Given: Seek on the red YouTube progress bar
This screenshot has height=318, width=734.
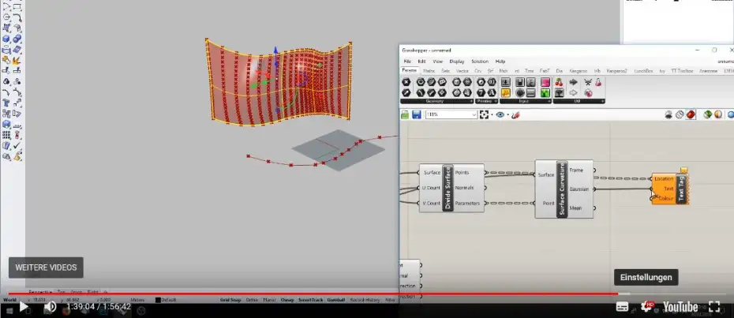Looking at the screenshot, I should pyautogui.click(x=313, y=294).
